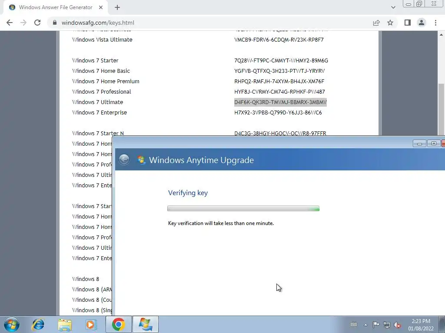445x333 pixels.
Task: Click the Windows 7 Starter label
Action: pyautogui.click(x=95, y=61)
